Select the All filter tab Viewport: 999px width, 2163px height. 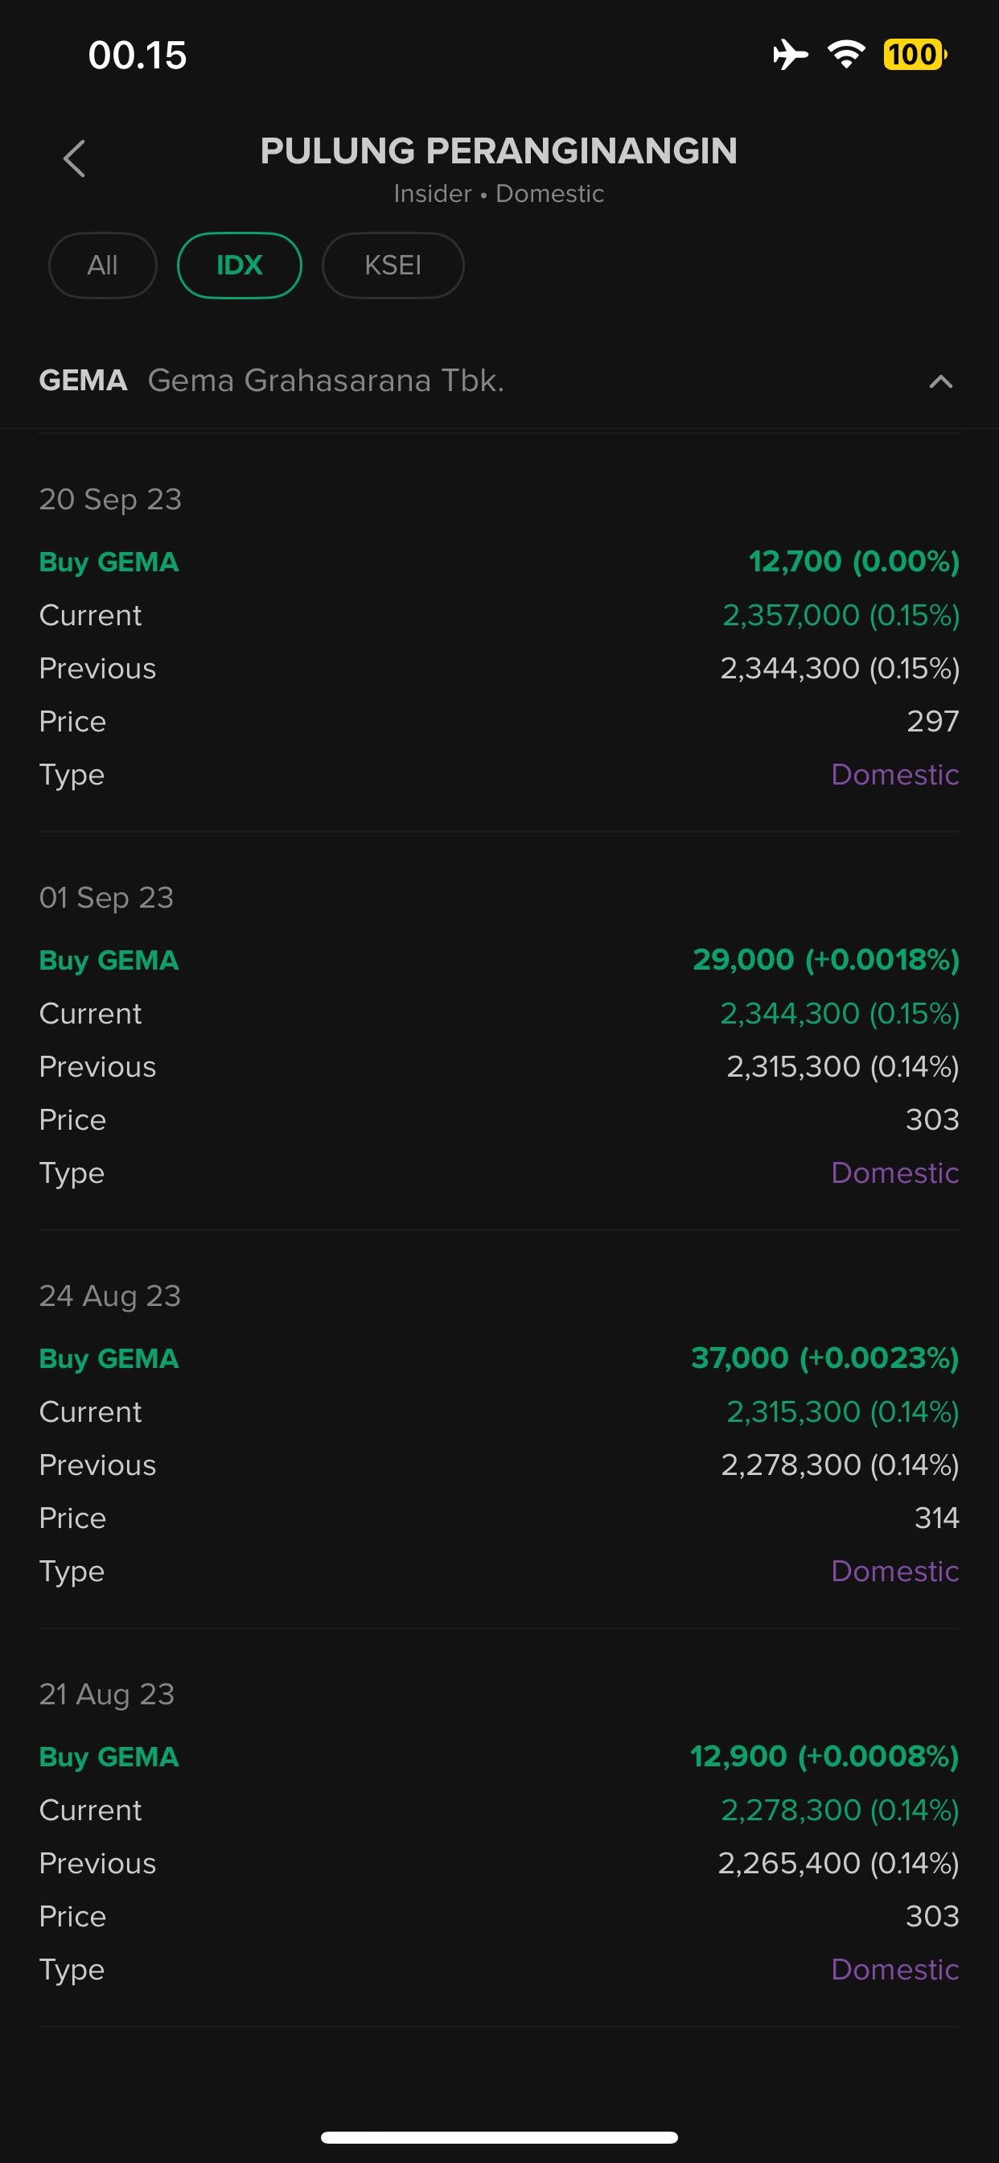pos(102,266)
